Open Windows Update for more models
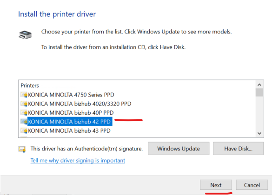This screenshot has height=195, width=272. pos(179,149)
